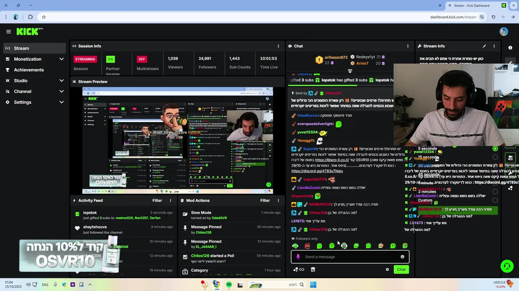Open discord.gg invite link in chat
The width and height of the screenshot is (519, 291).
[317, 171]
